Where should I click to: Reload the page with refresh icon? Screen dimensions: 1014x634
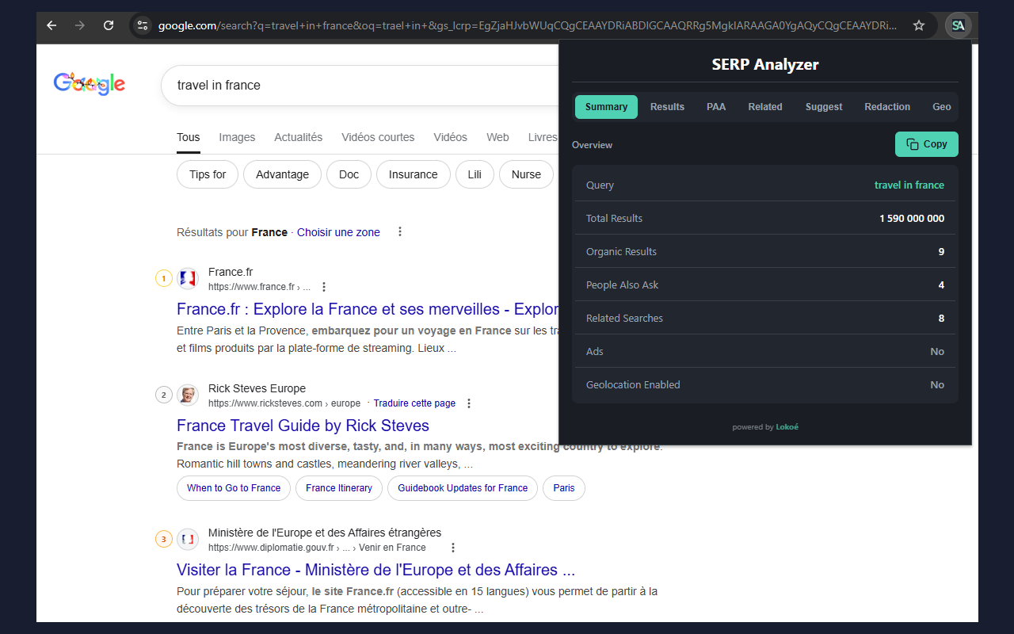(x=109, y=25)
